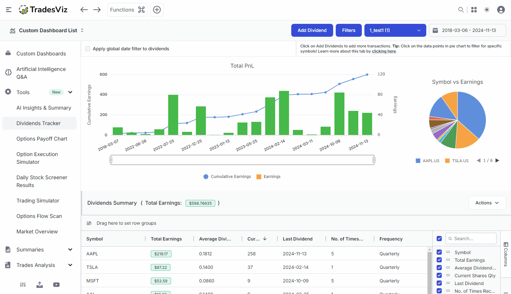
Task: Click the columns Search field
Action: pos(471,239)
